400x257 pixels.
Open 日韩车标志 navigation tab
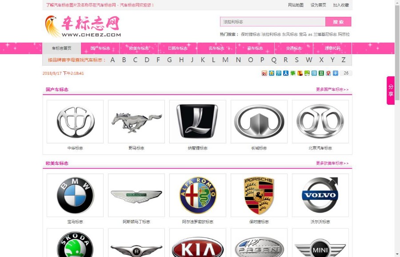[x=178, y=48]
